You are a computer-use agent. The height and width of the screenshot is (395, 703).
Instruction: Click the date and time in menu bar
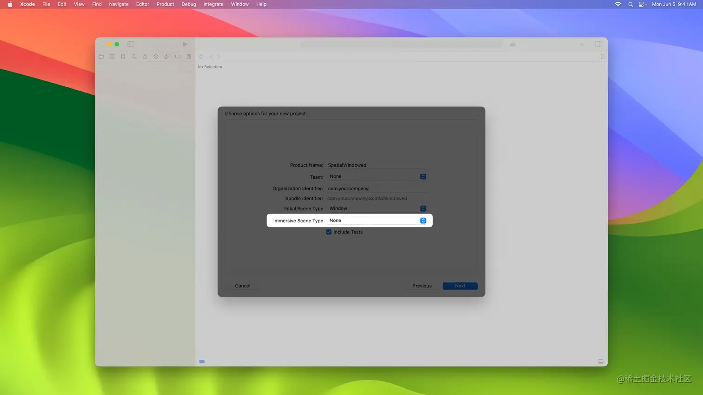674,4
